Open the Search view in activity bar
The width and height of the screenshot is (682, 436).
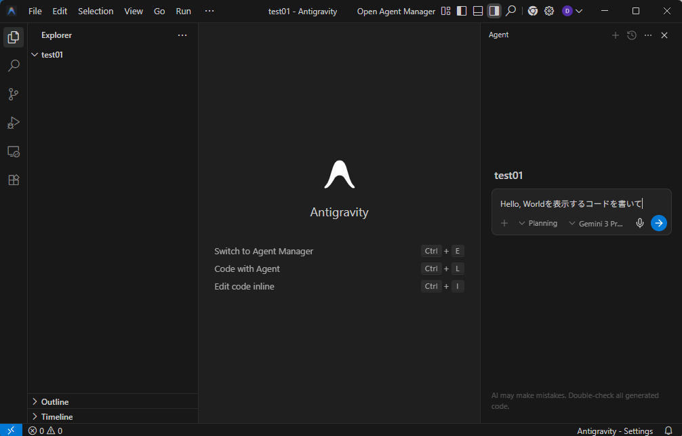click(14, 66)
